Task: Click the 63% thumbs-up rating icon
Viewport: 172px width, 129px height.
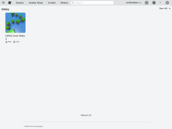Action: (6, 42)
